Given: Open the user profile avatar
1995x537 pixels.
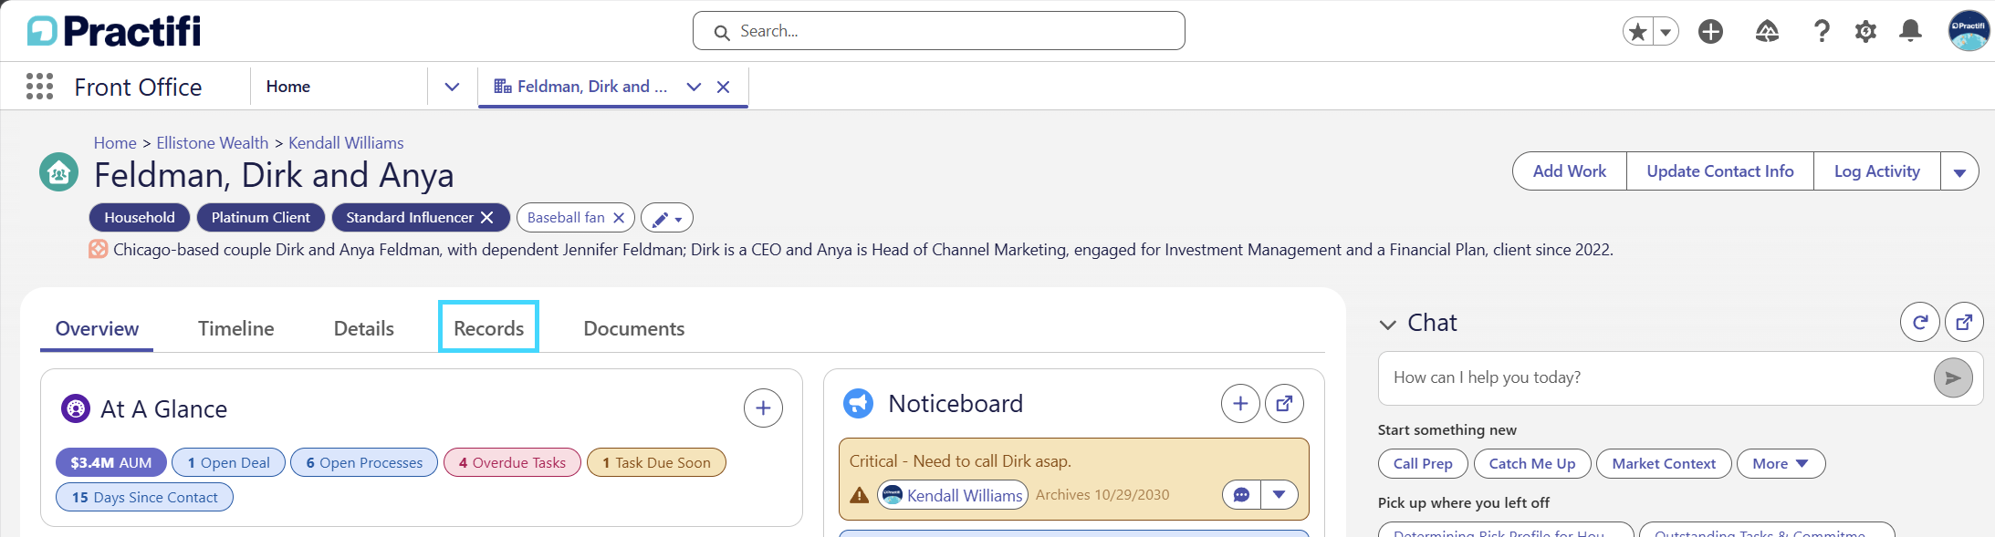Looking at the screenshot, I should click(x=1969, y=31).
